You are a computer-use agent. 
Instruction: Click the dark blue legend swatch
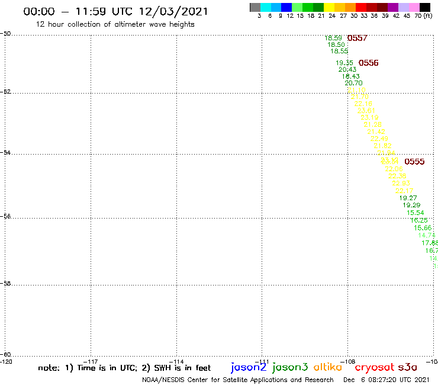(x=286, y=7)
